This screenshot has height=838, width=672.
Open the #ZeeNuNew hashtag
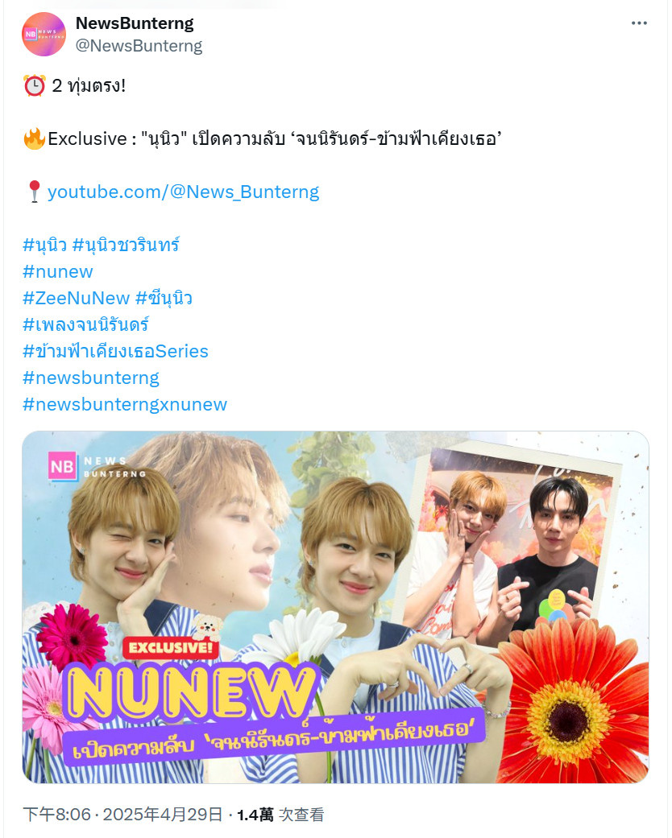pos(76,298)
